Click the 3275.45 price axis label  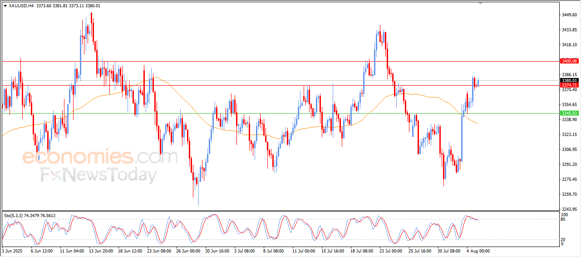569,179
